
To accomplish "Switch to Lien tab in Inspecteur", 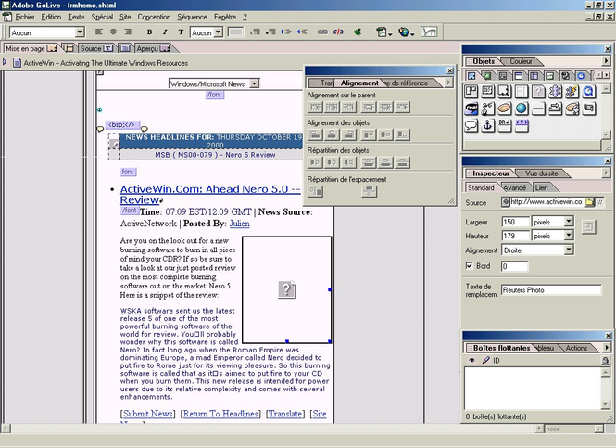I will point(541,187).
